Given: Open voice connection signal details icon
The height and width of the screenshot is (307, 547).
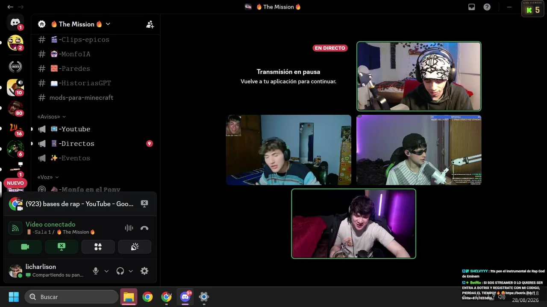Looking at the screenshot, I should coord(15,228).
